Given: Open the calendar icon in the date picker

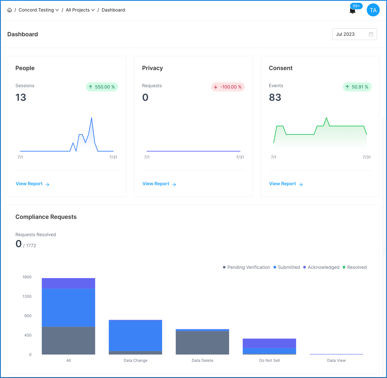Looking at the screenshot, I should pos(371,34).
